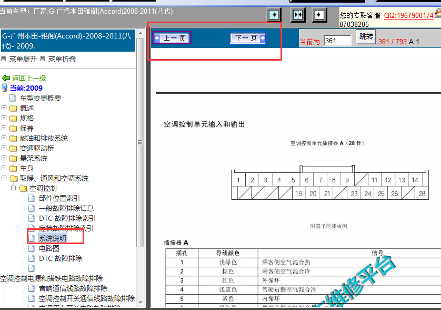
Task: Click the 空调控制单元输入和输出 heading
Action: 205,124
